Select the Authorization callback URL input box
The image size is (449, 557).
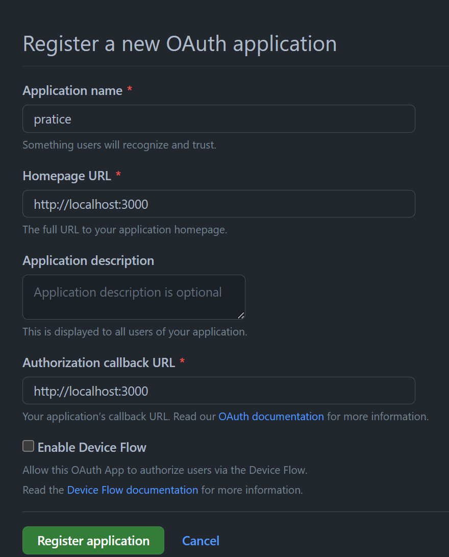219,391
